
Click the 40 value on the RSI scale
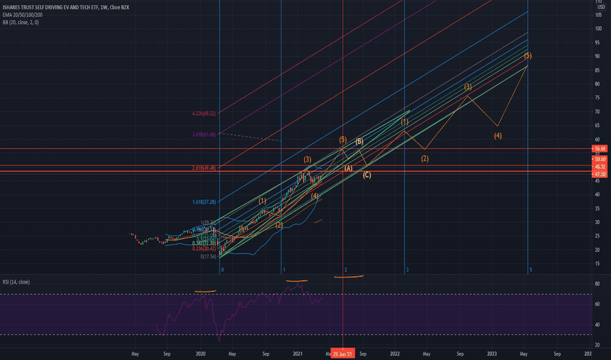pos(597,325)
